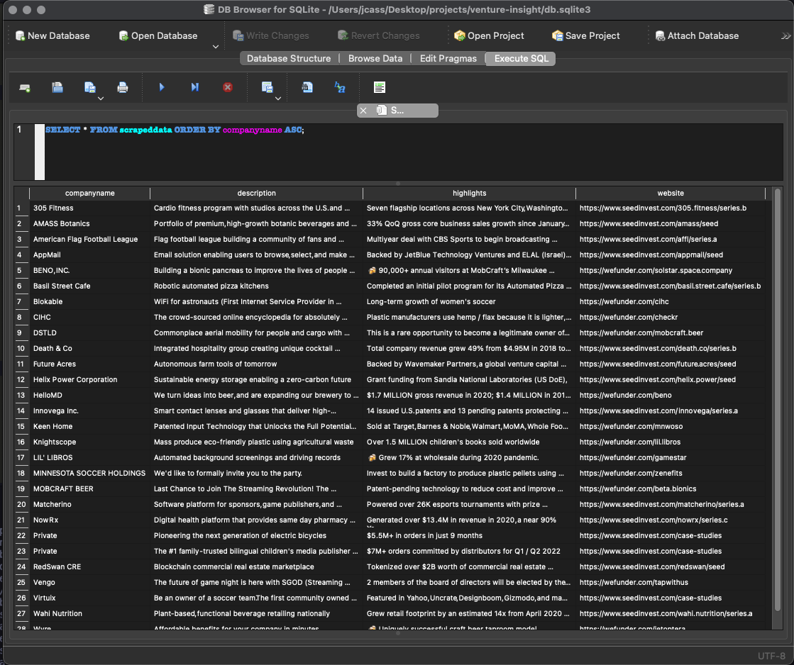Click the find and replace icon
The height and width of the screenshot is (665, 794).
[340, 87]
